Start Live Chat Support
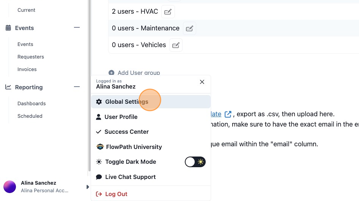Viewport: 359px width, 201px height. coord(151,177)
